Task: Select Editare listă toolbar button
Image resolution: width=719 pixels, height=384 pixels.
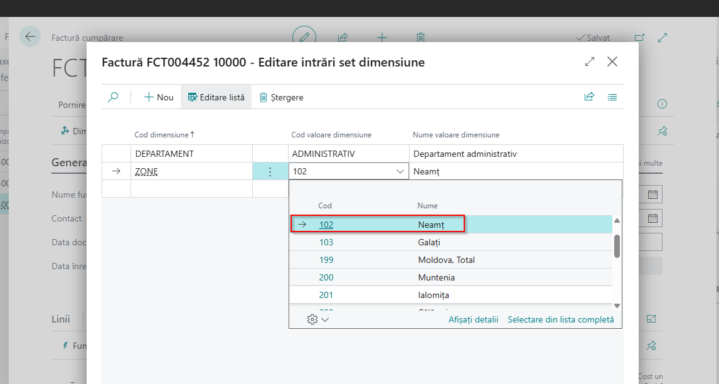Action: coord(216,97)
